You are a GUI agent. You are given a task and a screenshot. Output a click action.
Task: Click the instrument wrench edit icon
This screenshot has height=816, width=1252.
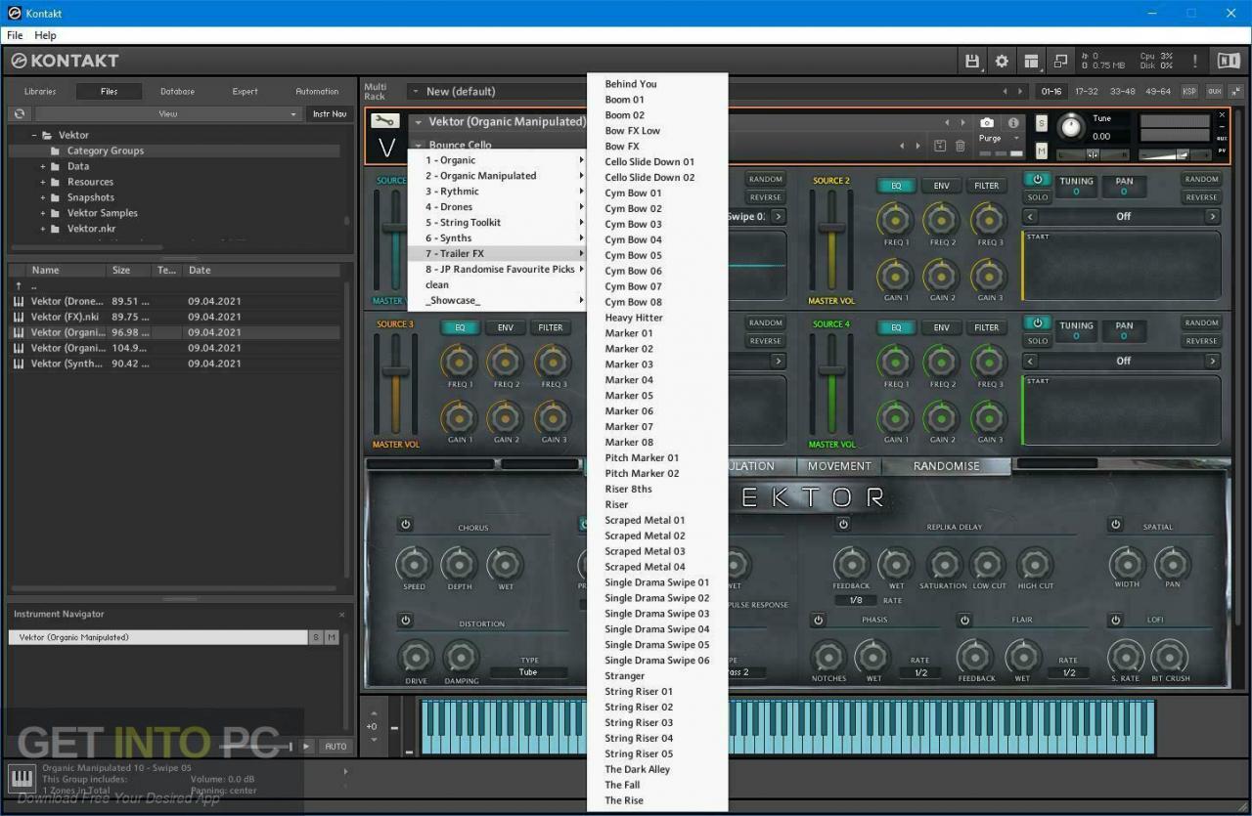(x=384, y=121)
